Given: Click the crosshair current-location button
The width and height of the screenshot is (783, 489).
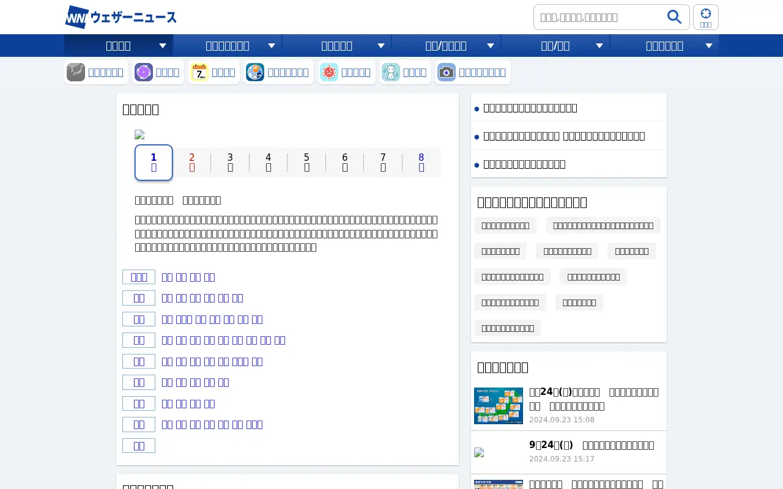Looking at the screenshot, I should pyautogui.click(x=706, y=17).
